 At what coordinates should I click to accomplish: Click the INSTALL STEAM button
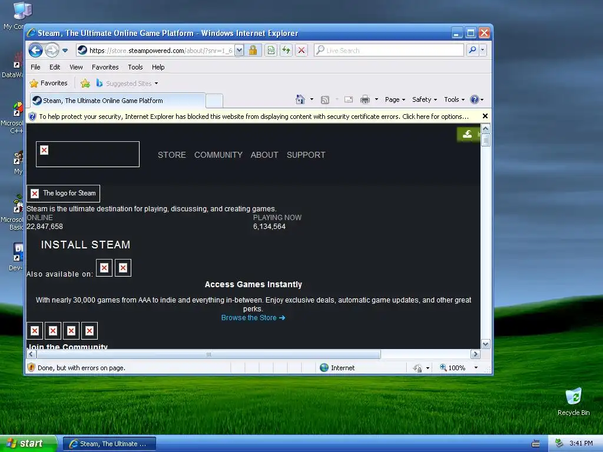pyautogui.click(x=85, y=245)
